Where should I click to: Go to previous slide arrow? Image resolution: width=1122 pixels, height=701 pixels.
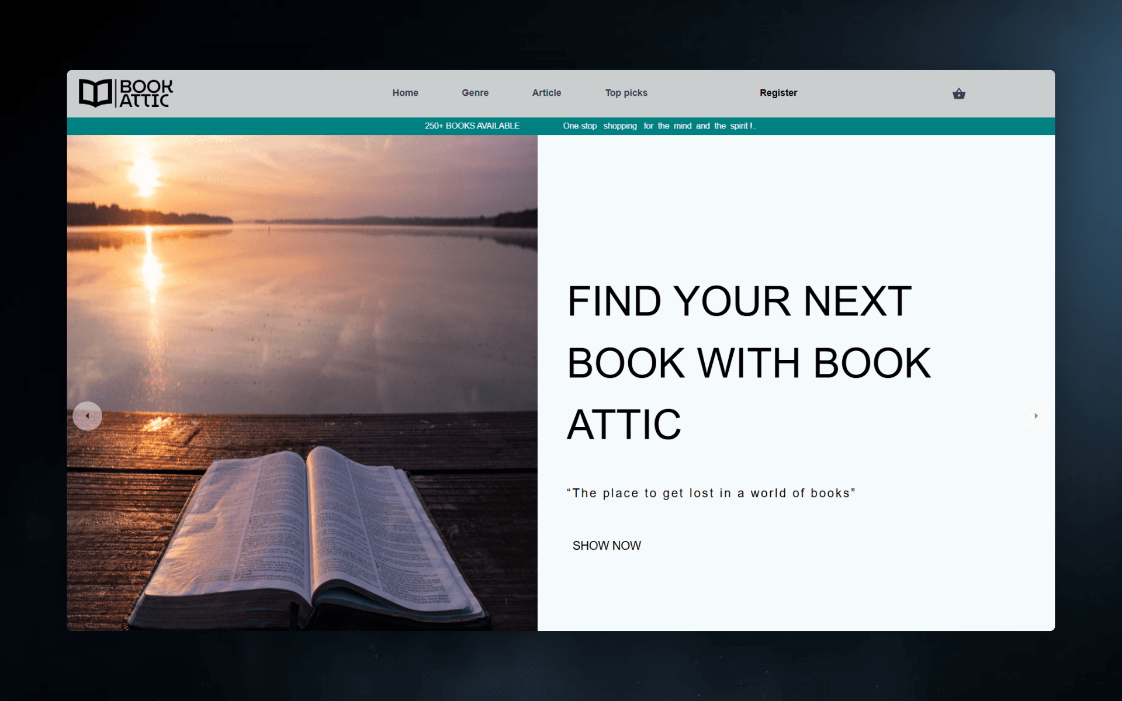88,416
